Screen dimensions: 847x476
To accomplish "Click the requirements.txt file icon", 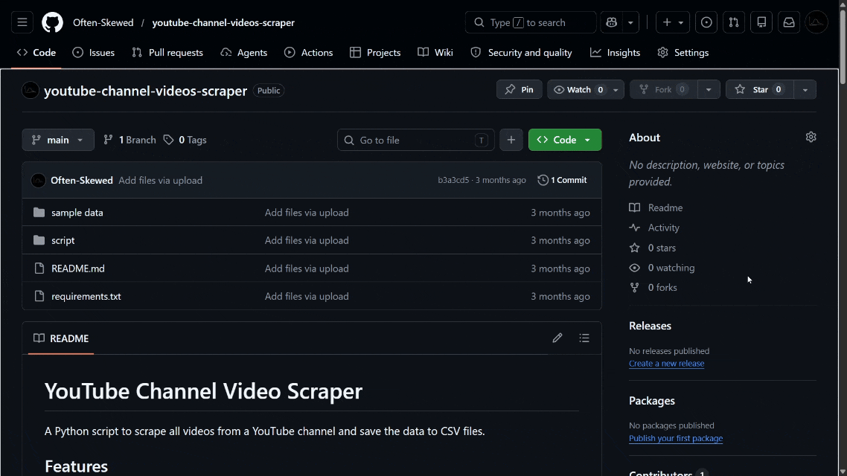I will coord(39,296).
